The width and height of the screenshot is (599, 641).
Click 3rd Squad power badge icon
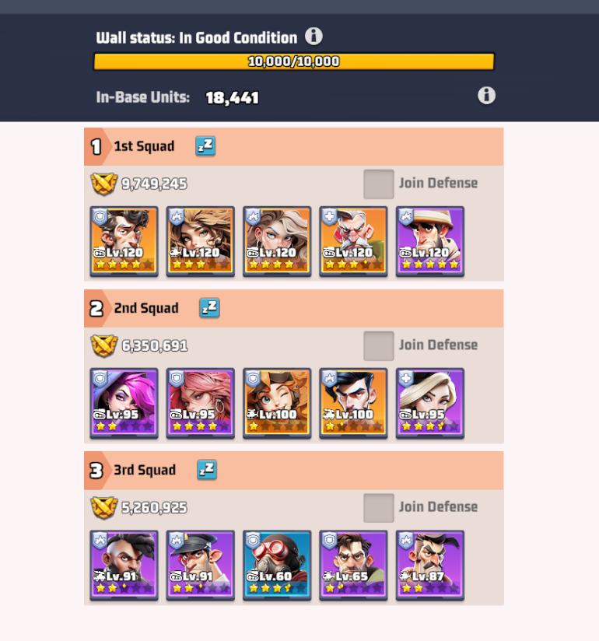(104, 508)
